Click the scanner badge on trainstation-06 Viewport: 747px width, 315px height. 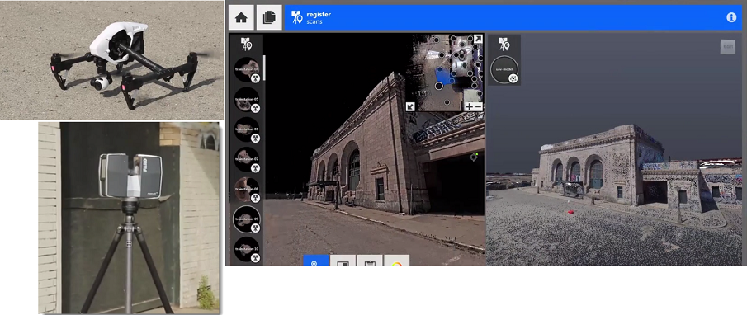coord(255,139)
